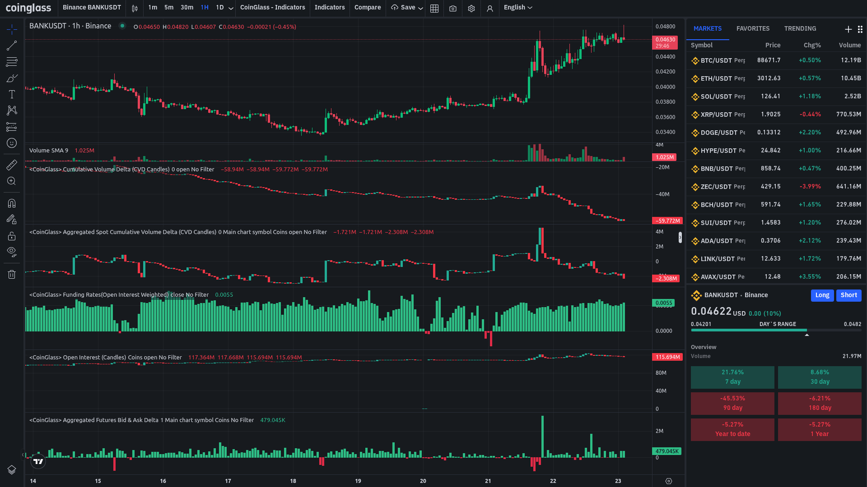Click the Day's Range progress bar
The image size is (867, 487).
click(776, 330)
